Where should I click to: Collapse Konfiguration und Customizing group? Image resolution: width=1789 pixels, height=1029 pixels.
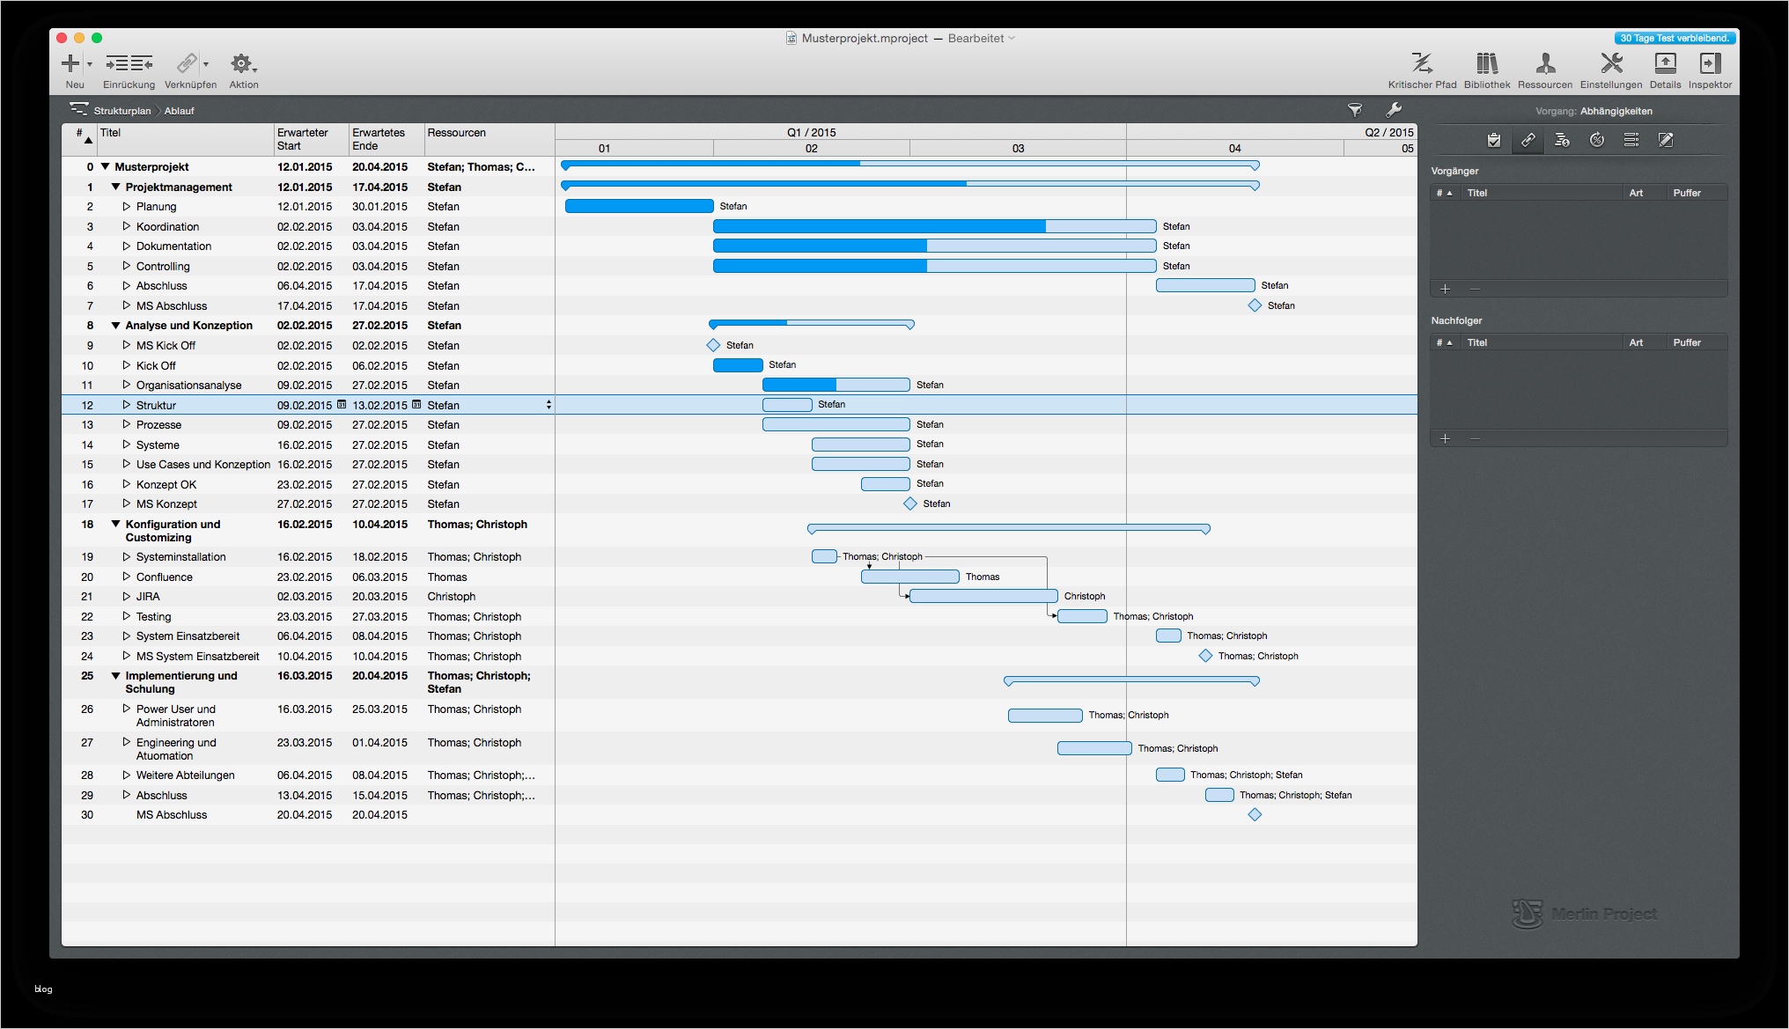pyautogui.click(x=115, y=524)
